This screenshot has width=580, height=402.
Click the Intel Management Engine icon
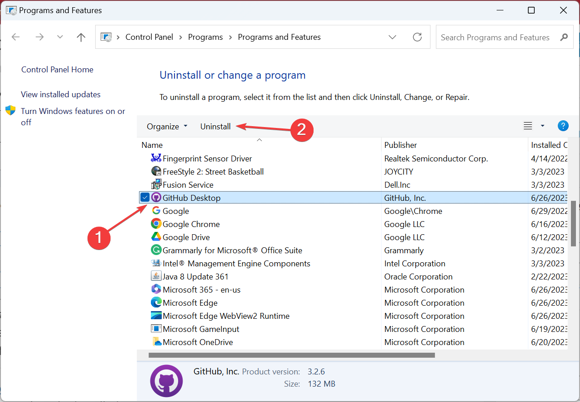click(x=156, y=263)
